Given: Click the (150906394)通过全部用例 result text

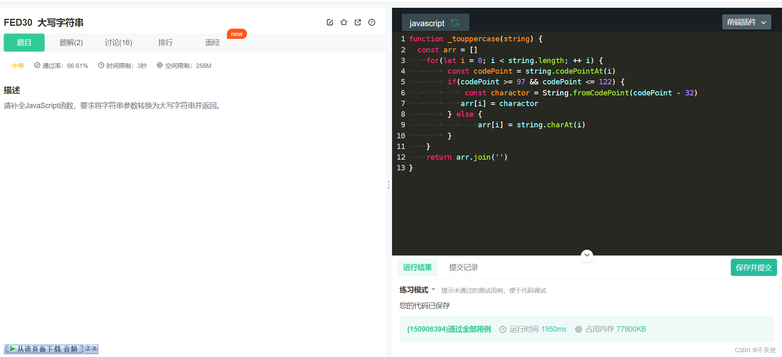Looking at the screenshot, I should click(x=449, y=329).
